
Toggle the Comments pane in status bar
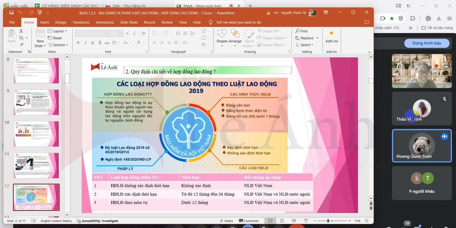click(x=249, y=221)
